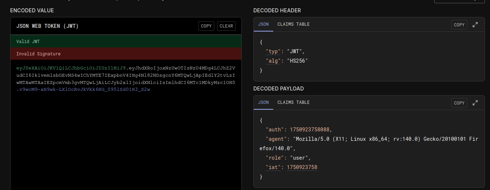The height and width of the screenshot is (190, 490).
Task: Copy the decoded payload JSON
Action: (459, 103)
